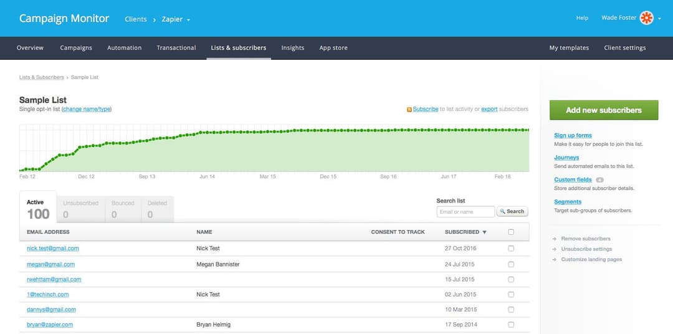This screenshot has width=673, height=334.
Task: Check the box for 1@techinch.com row
Action: [511, 295]
